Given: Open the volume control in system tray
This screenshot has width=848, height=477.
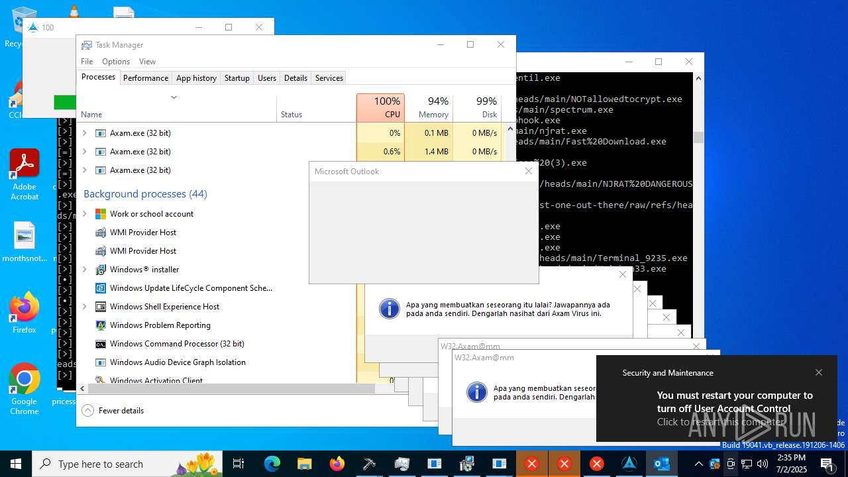Looking at the screenshot, I should tap(763, 464).
